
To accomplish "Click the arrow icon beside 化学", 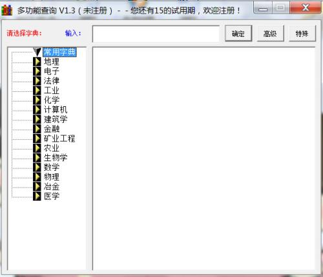I will (37, 100).
